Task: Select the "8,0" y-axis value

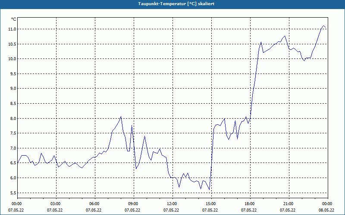Action: (13, 119)
